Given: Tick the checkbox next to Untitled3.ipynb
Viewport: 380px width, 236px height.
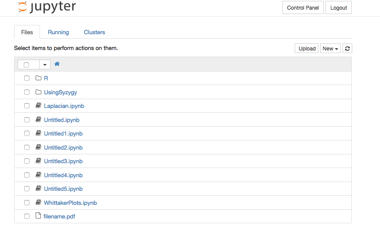Looking at the screenshot, I should (x=27, y=161).
